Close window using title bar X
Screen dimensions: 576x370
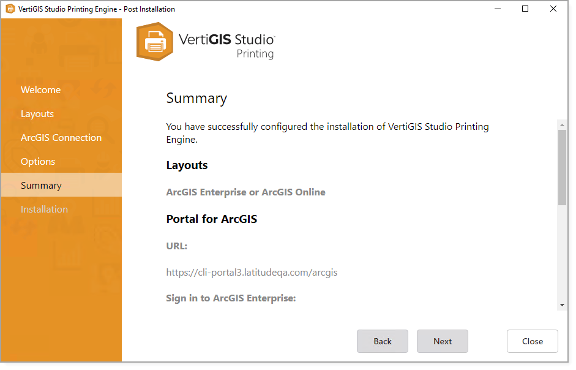click(553, 9)
